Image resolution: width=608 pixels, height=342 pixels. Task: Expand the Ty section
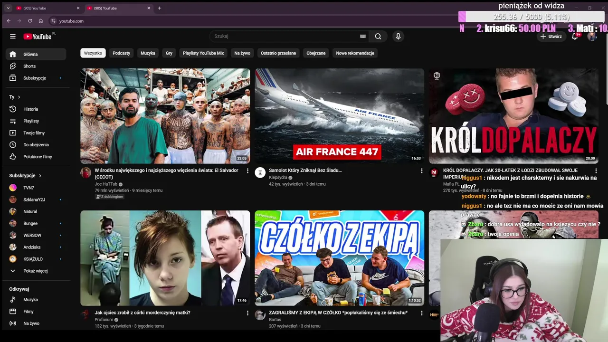pos(15,97)
